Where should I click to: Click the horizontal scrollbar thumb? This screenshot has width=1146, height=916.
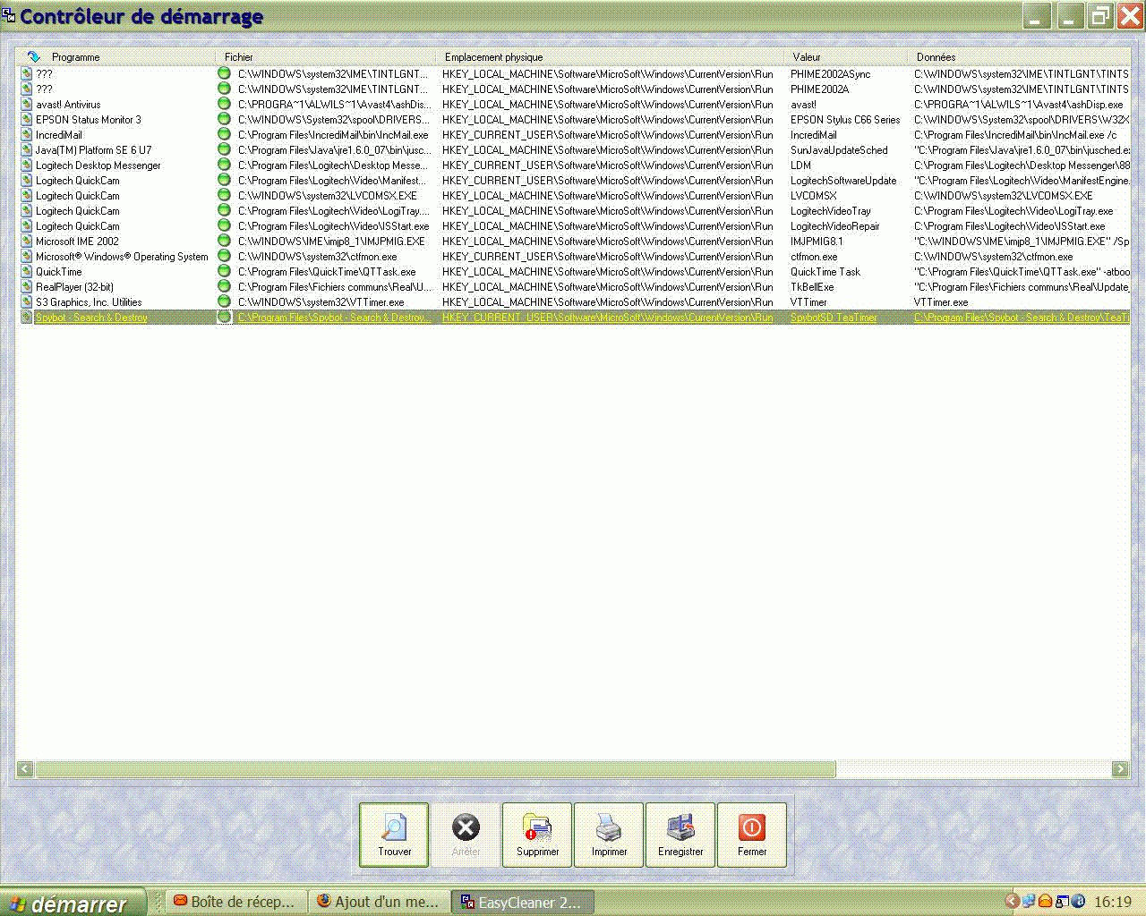[x=435, y=768]
